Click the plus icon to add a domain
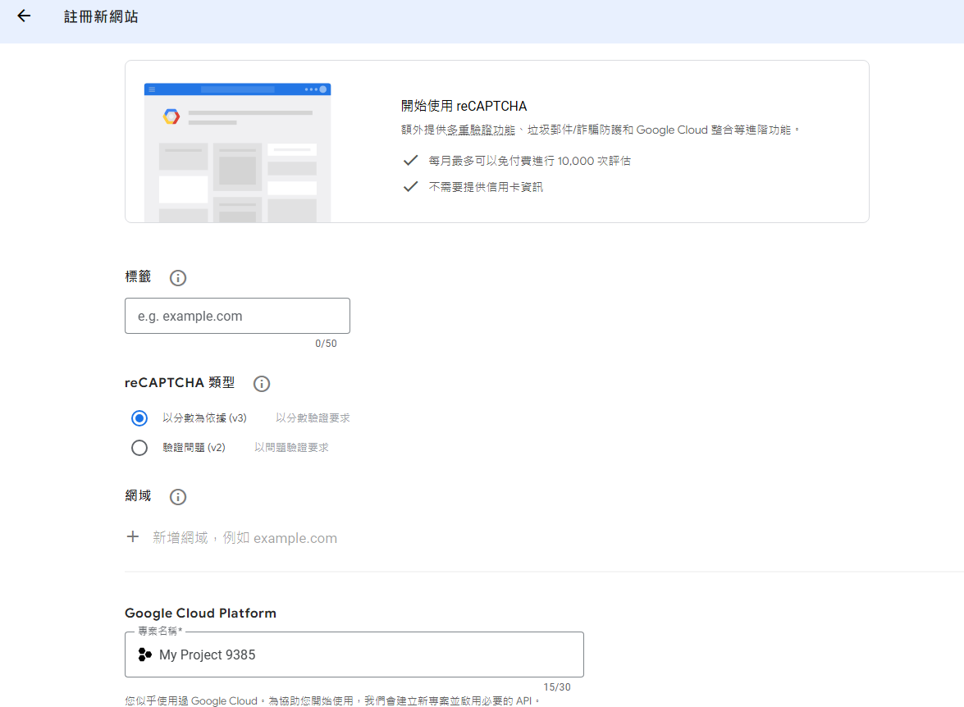This screenshot has height=707, width=964. pos(133,536)
